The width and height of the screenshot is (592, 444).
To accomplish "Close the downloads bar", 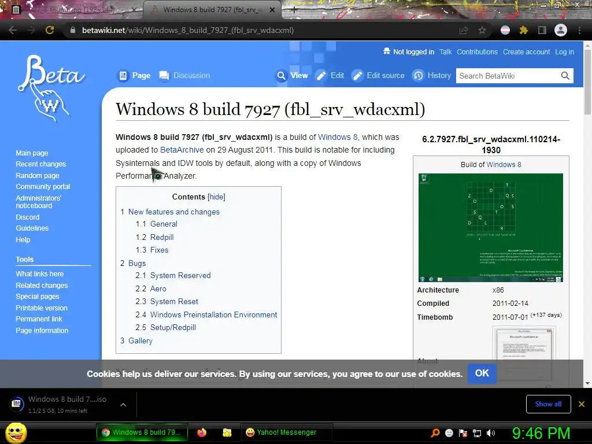I will coord(582,404).
